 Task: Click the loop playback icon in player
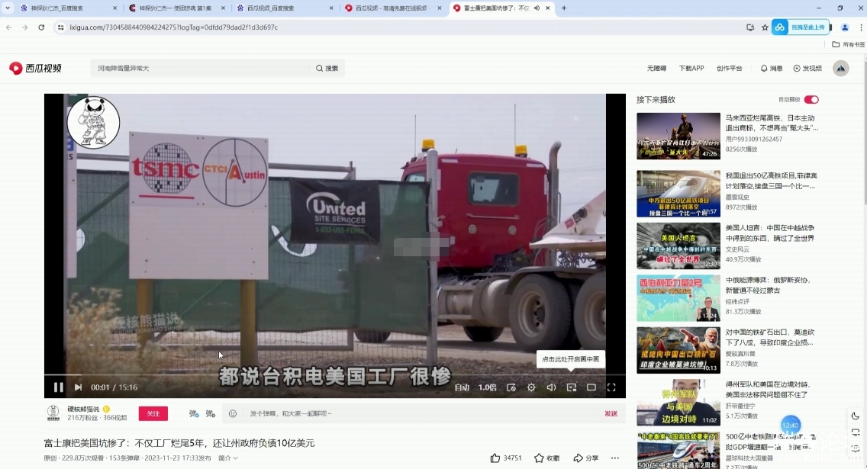(x=511, y=387)
